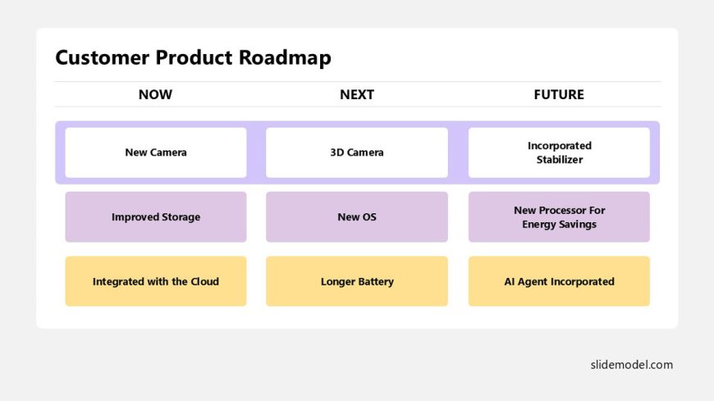
Task: Select the Improved Storage box
Action: click(x=156, y=216)
